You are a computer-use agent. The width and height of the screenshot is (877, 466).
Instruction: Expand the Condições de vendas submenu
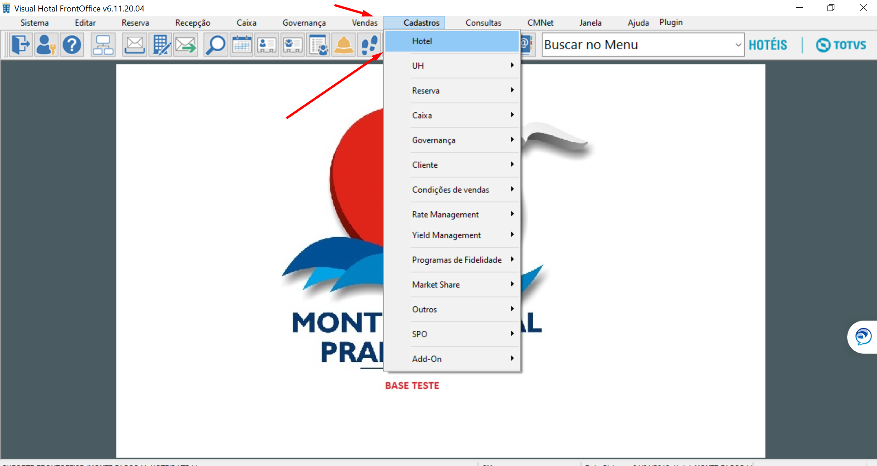click(452, 189)
